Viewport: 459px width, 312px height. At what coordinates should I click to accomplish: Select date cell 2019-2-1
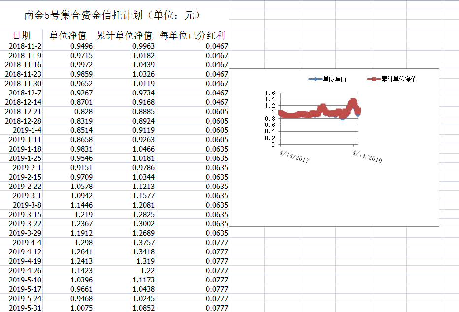point(21,167)
